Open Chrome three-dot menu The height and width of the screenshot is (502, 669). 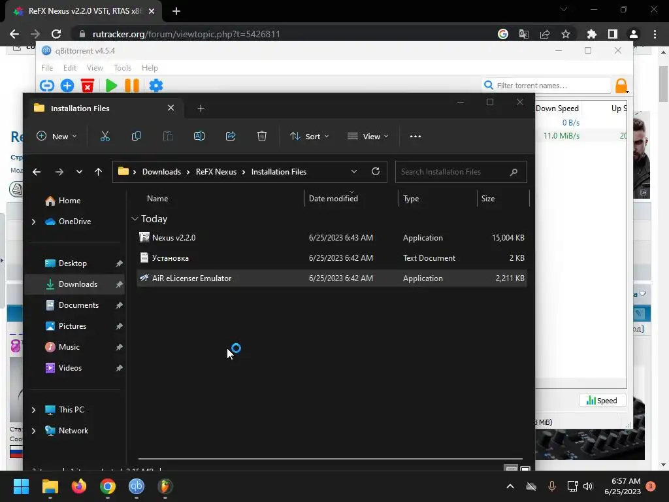pyautogui.click(x=655, y=34)
